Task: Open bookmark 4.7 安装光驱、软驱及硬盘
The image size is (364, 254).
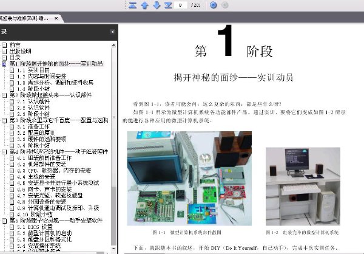Action: 50,196
